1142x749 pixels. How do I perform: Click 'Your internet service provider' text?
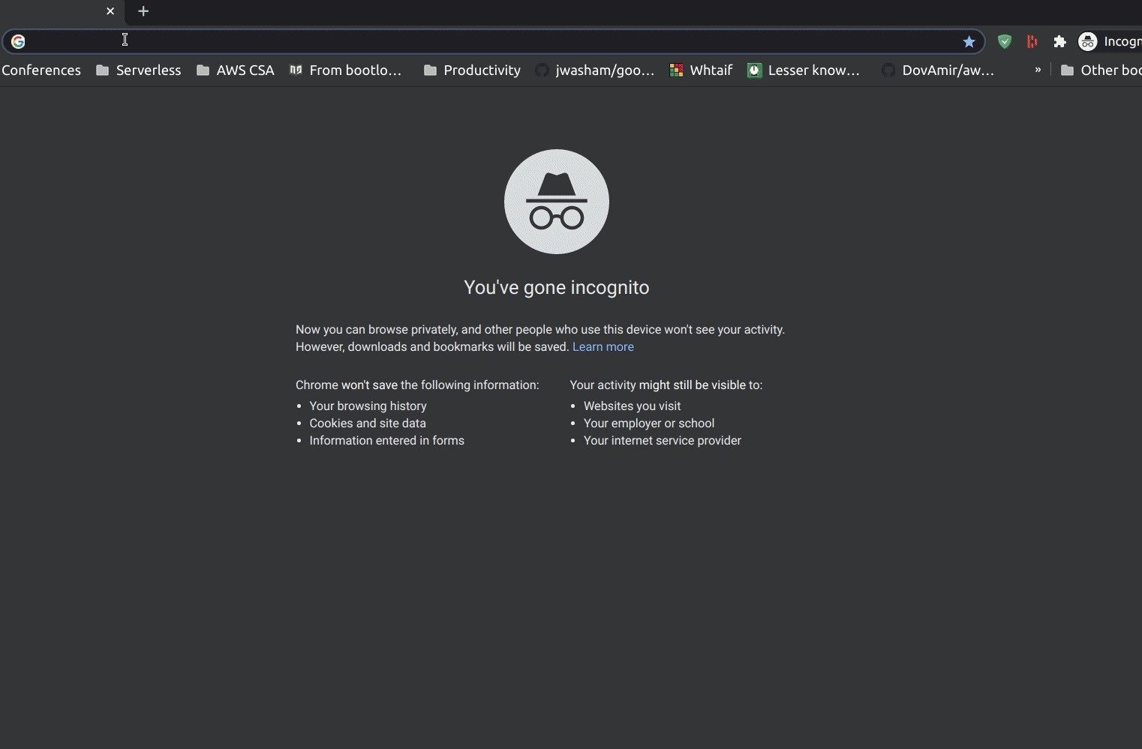(663, 441)
